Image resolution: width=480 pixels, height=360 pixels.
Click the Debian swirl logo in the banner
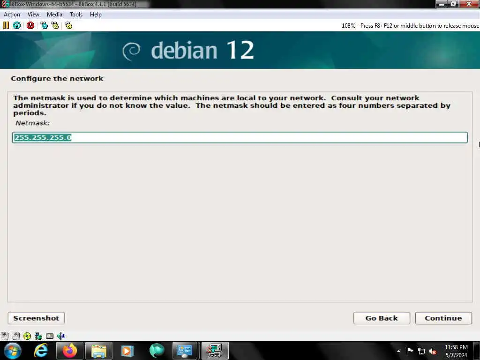[x=131, y=51]
